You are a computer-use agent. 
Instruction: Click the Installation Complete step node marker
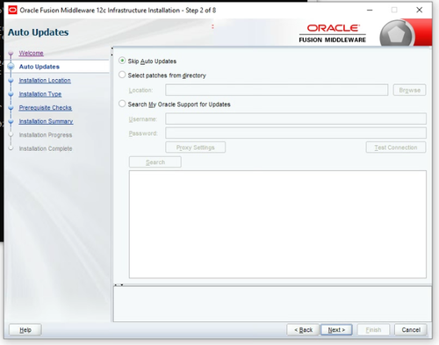point(11,148)
